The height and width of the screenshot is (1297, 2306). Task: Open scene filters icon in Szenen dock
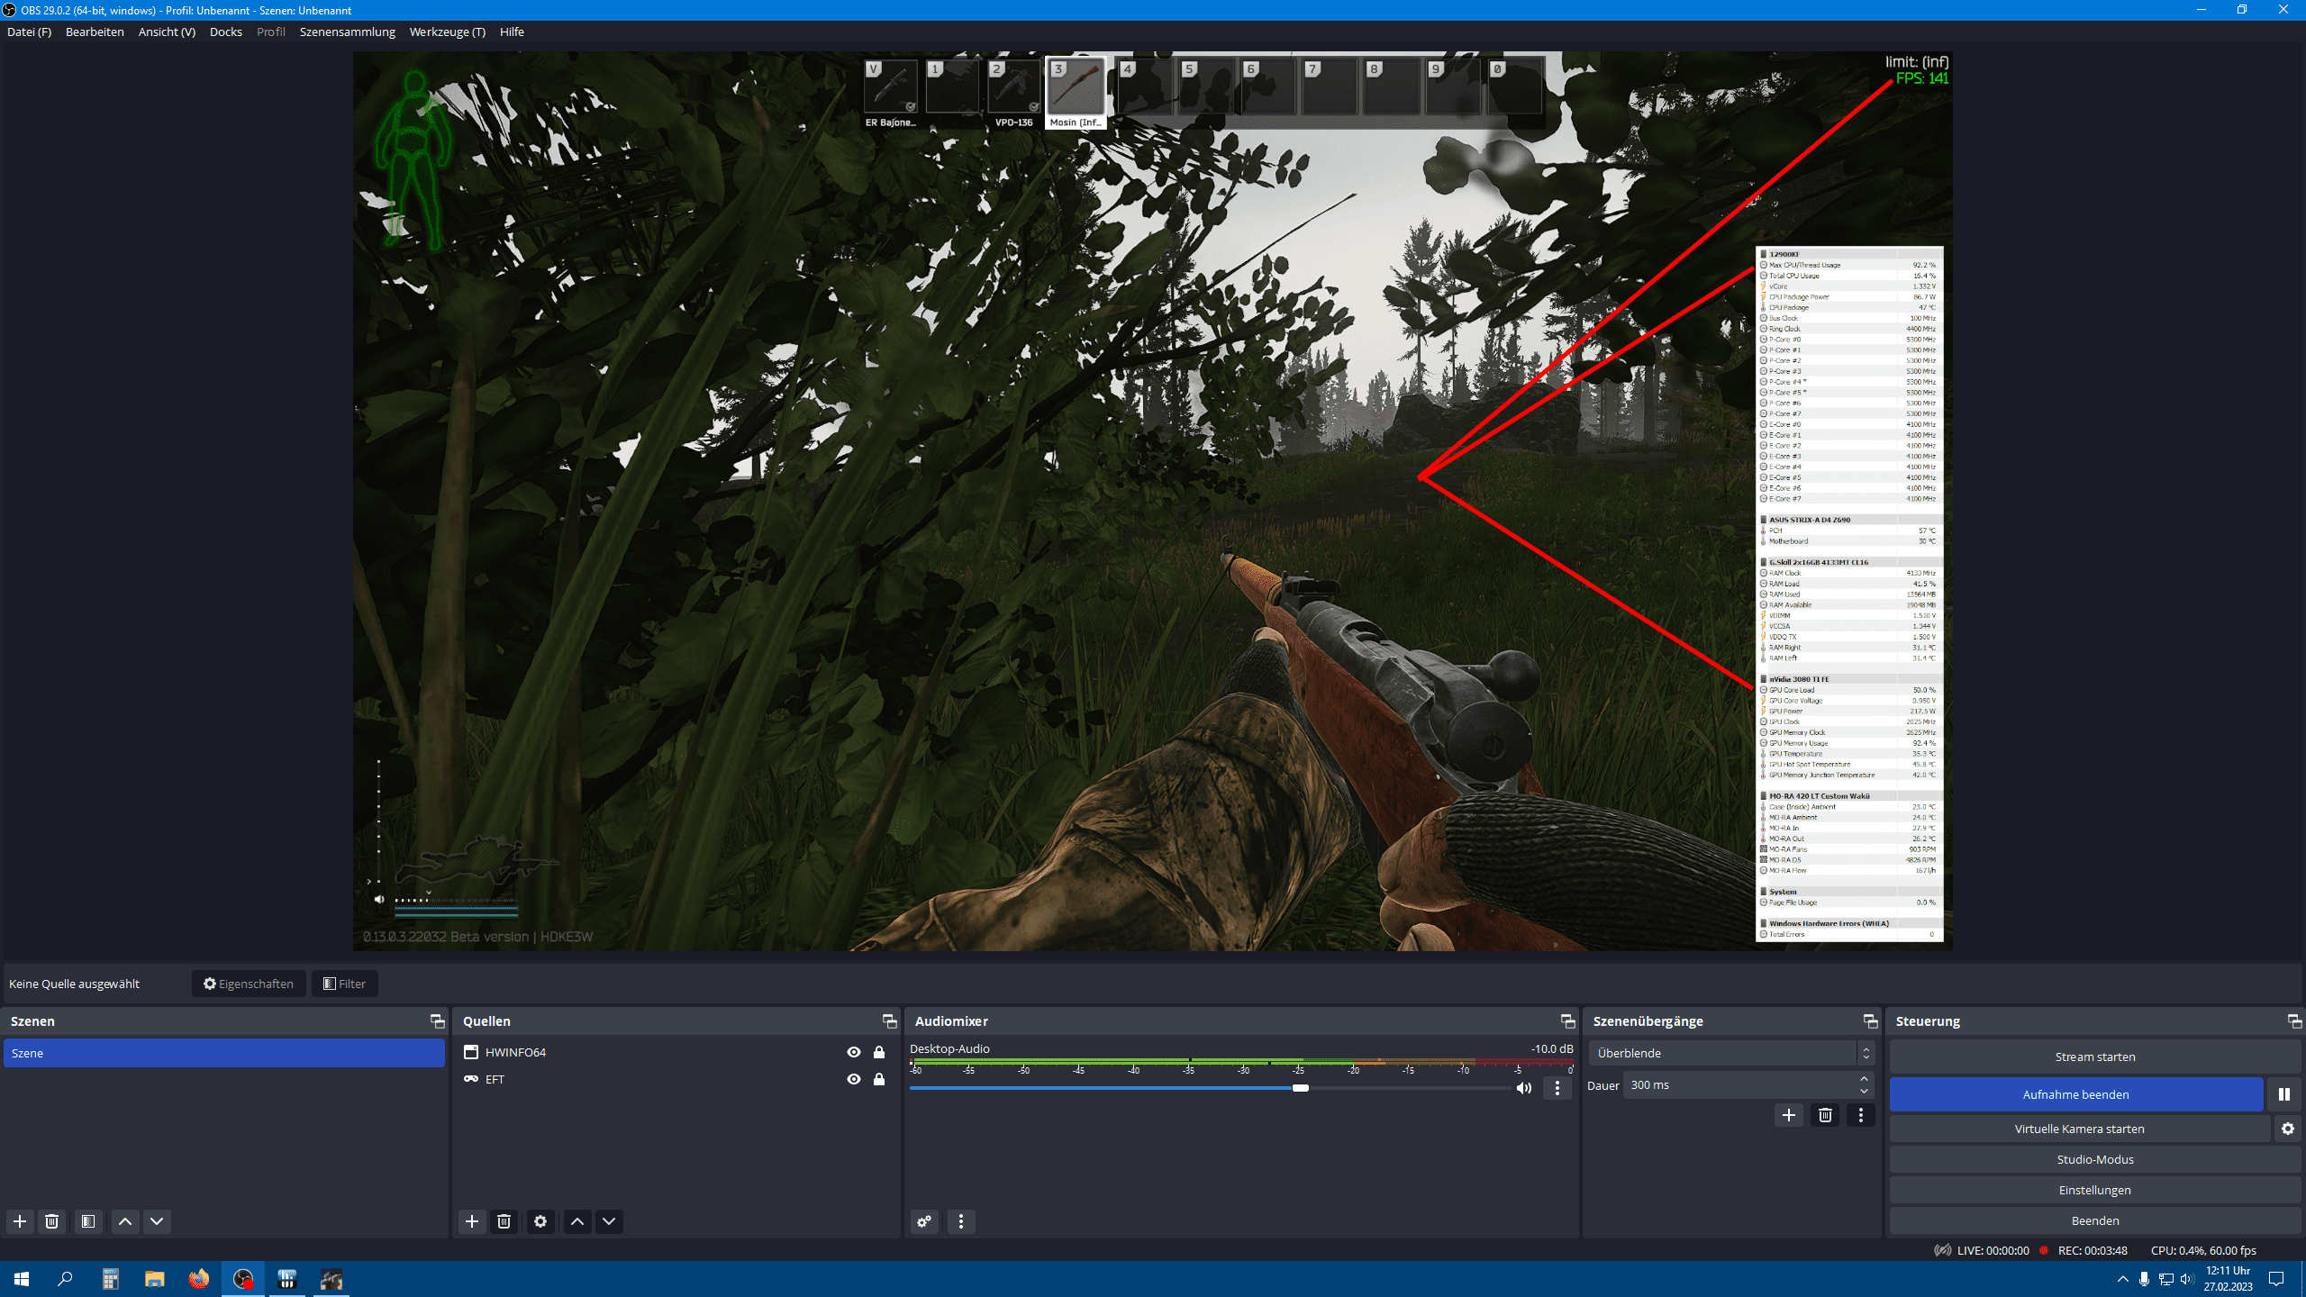click(x=88, y=1221)
